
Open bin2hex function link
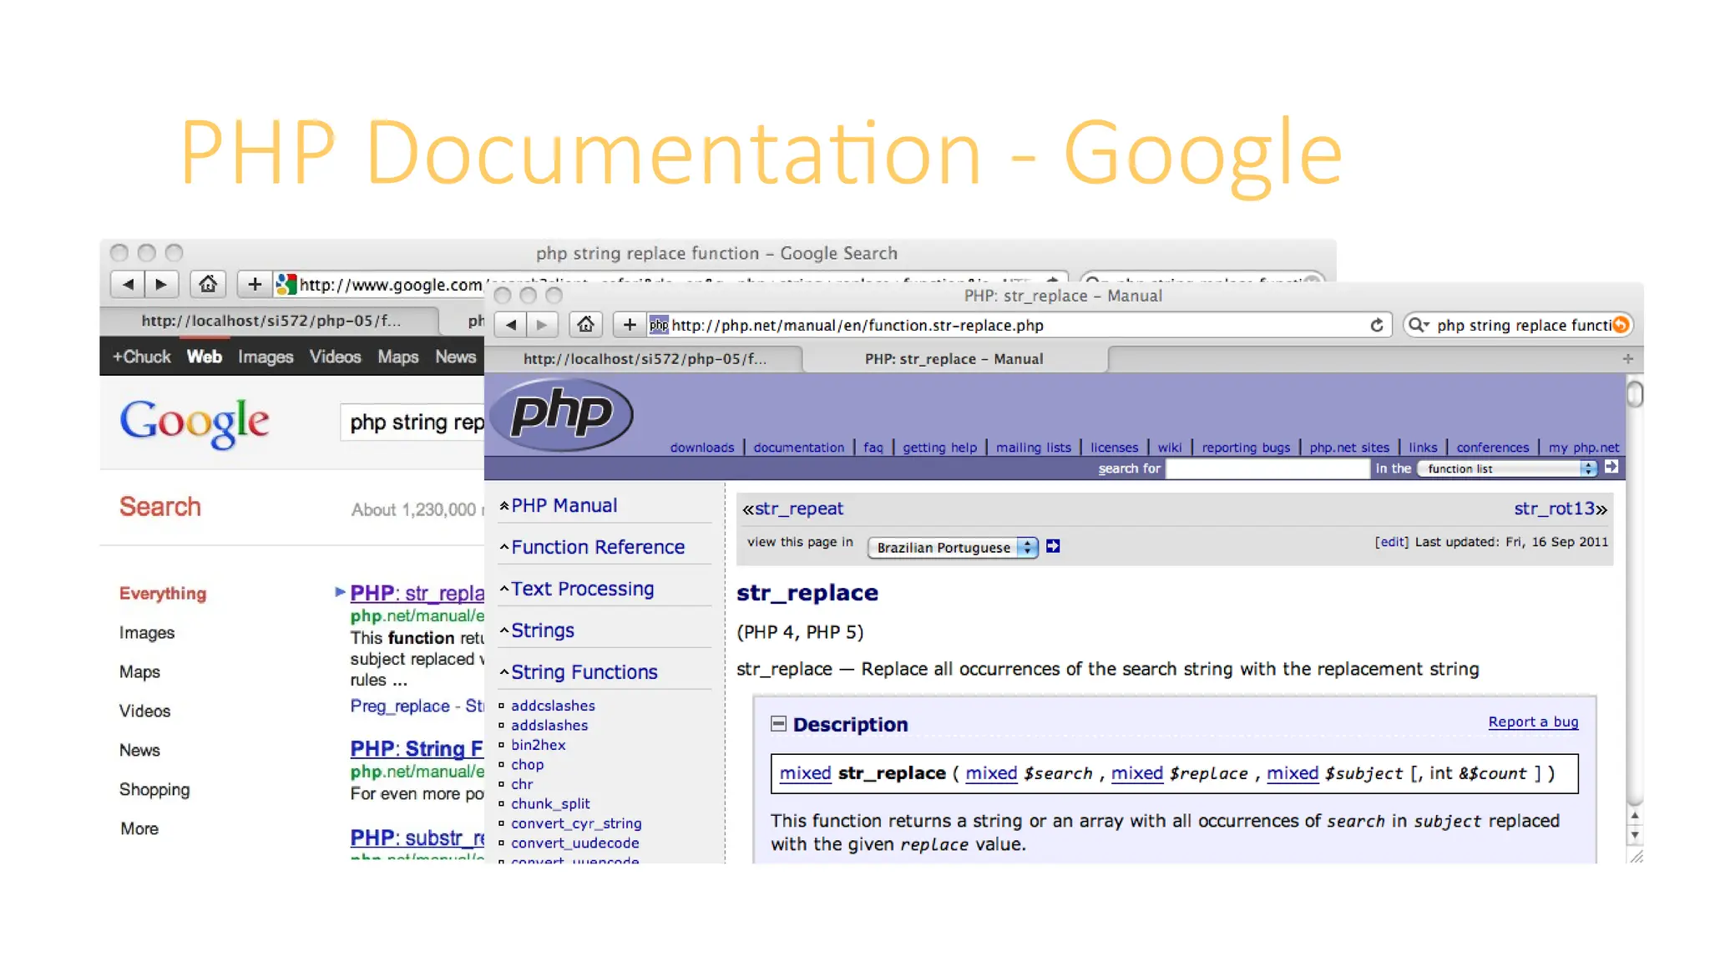(538, 745)
